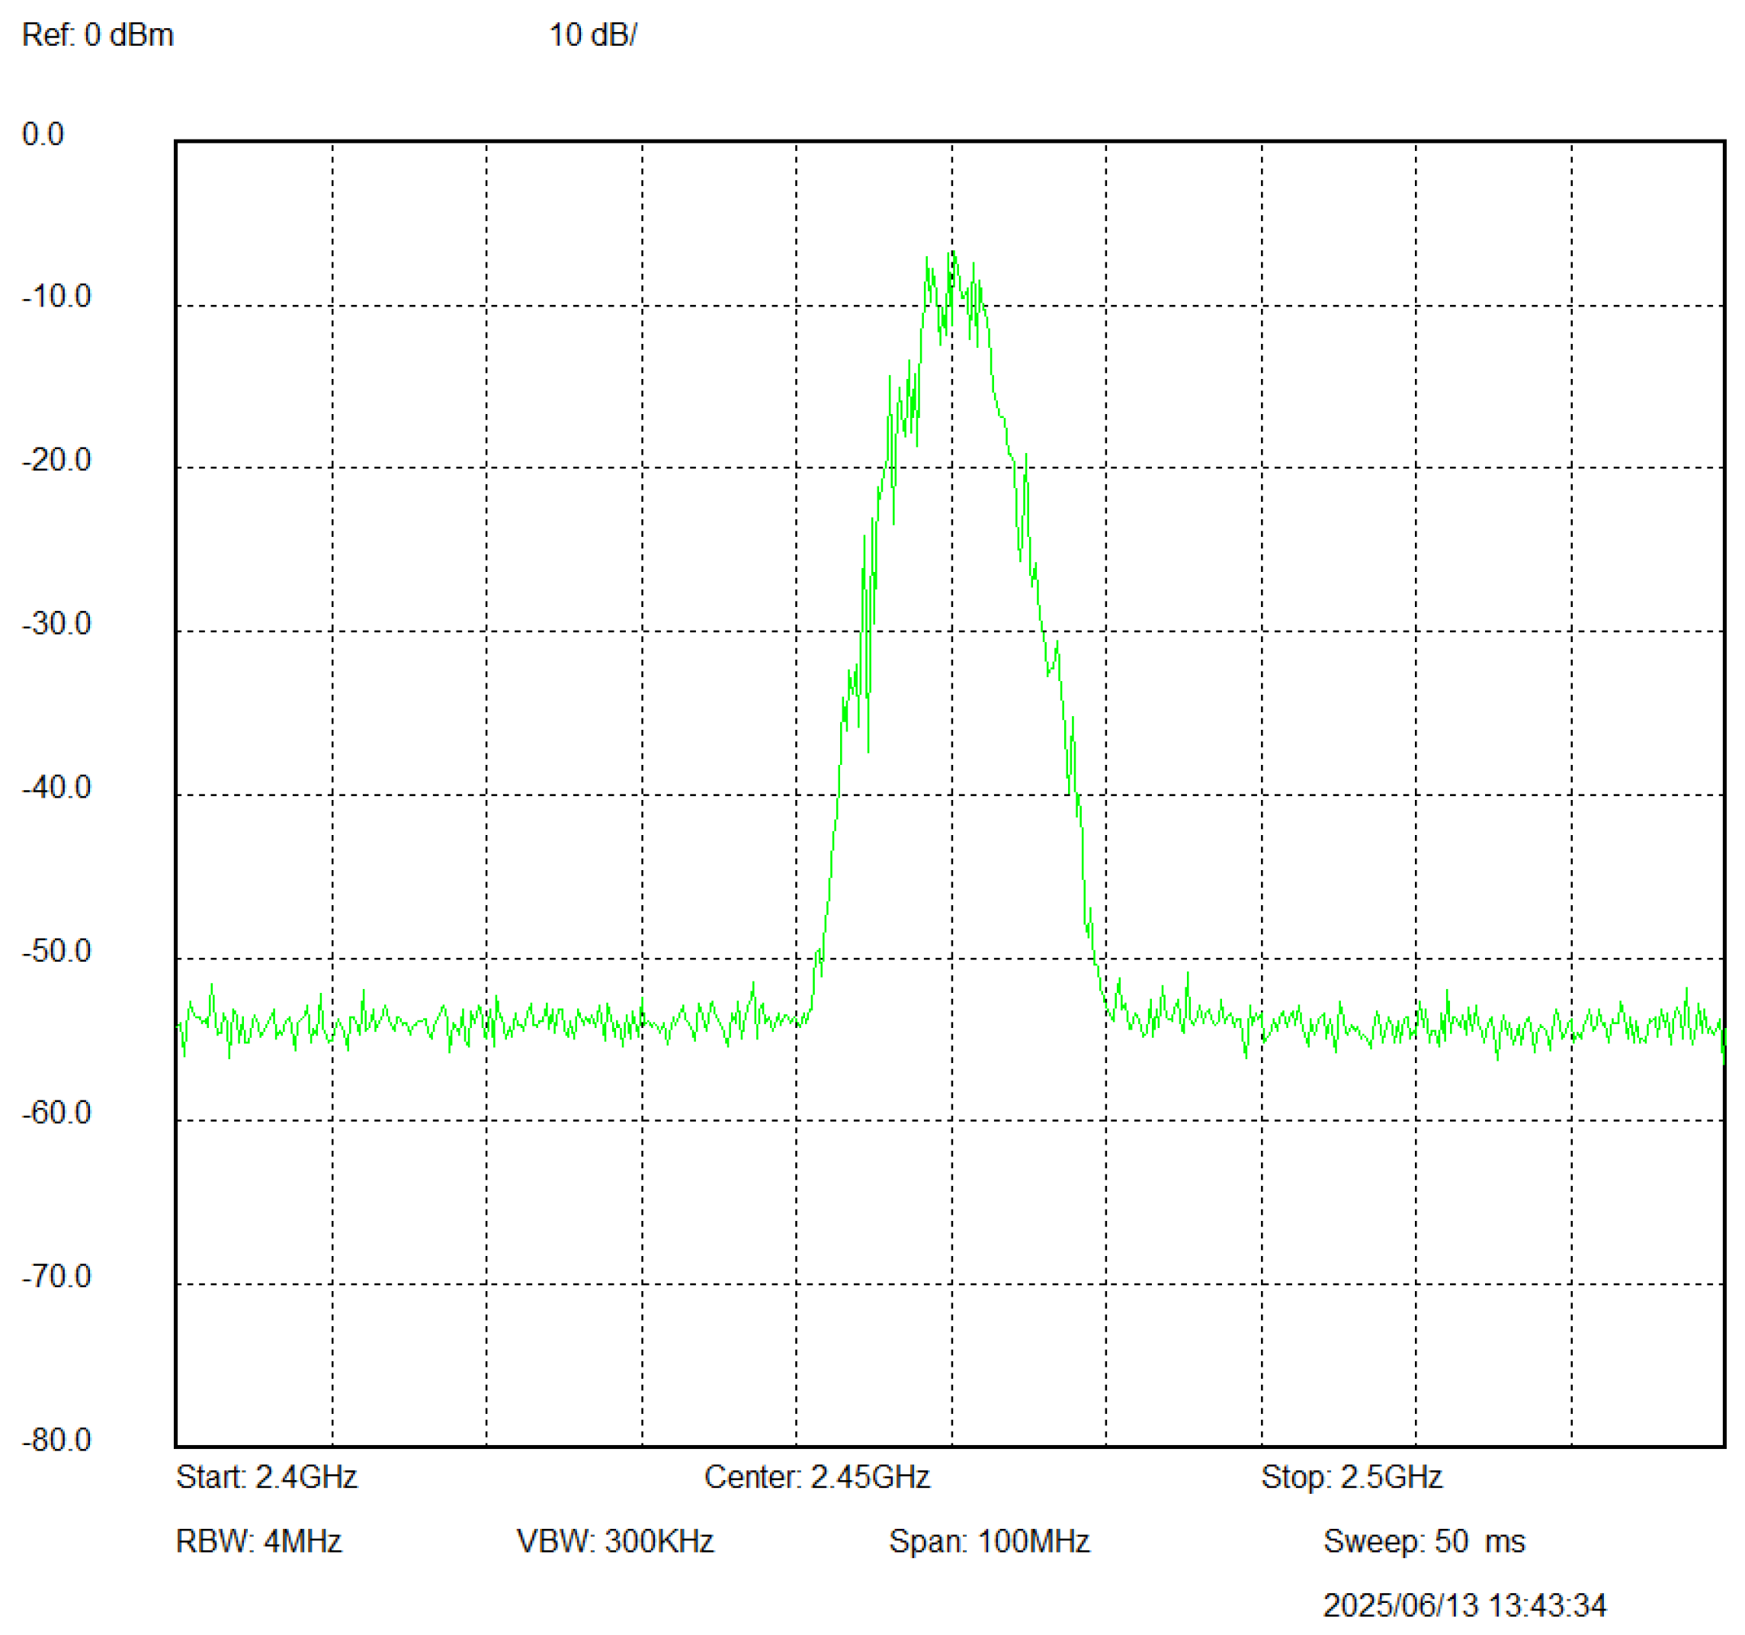Image resolution: width=1745 pixels, height=1635 pixels.
Task: Click the VBW: 300KHz setting text
Action: 614,1541
